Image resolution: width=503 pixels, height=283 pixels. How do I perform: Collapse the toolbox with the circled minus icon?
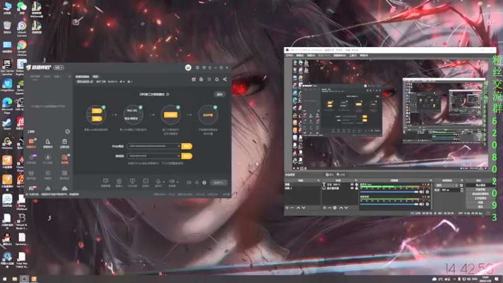[x=67, y=131]
